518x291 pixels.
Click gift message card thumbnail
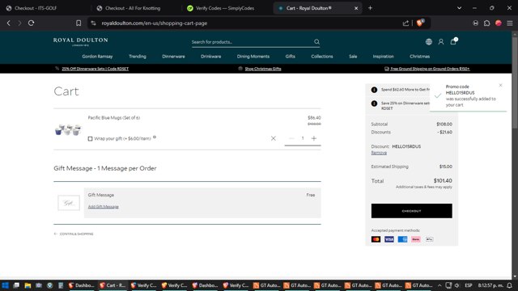[x=69, y=203]
